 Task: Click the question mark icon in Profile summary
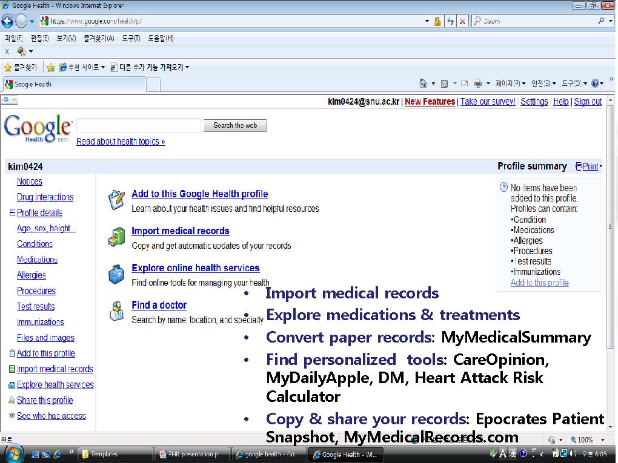pos(503,188)
